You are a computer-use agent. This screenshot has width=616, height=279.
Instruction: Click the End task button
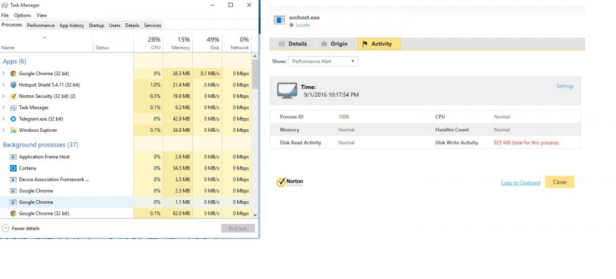click(x=238, y=228)
